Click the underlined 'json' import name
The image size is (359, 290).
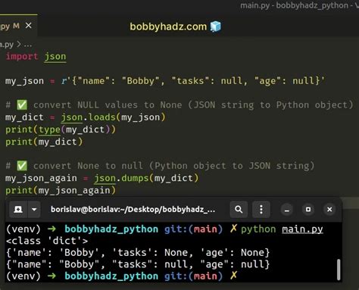pos(55,57)
